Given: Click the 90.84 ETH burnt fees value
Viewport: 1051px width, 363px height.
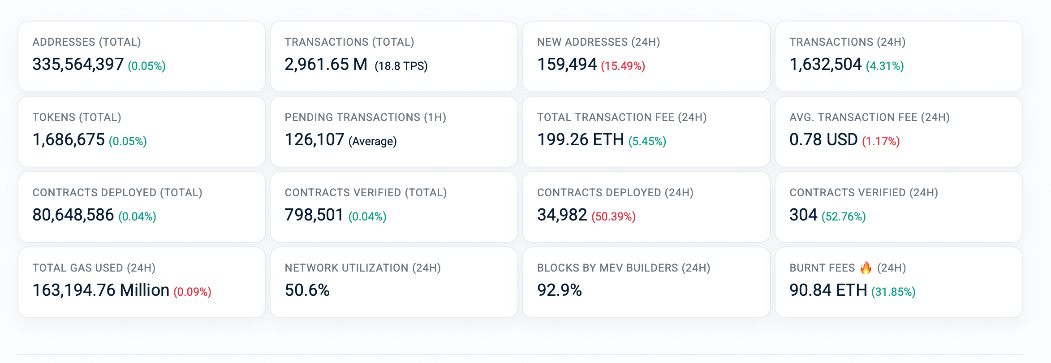Looking at the screenshot, I should tap(828, 290).
